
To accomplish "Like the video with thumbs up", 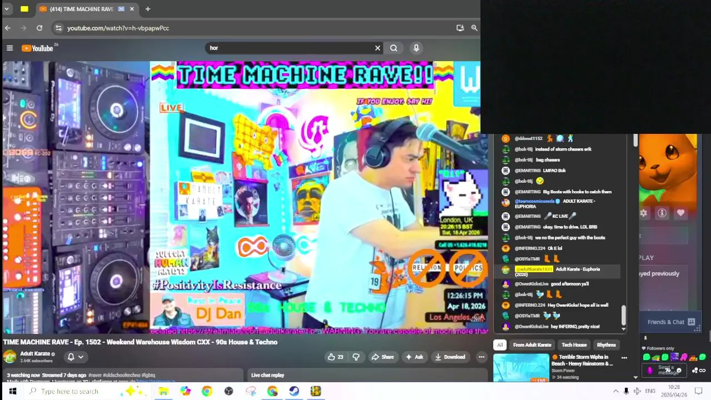I will [335, 357].
